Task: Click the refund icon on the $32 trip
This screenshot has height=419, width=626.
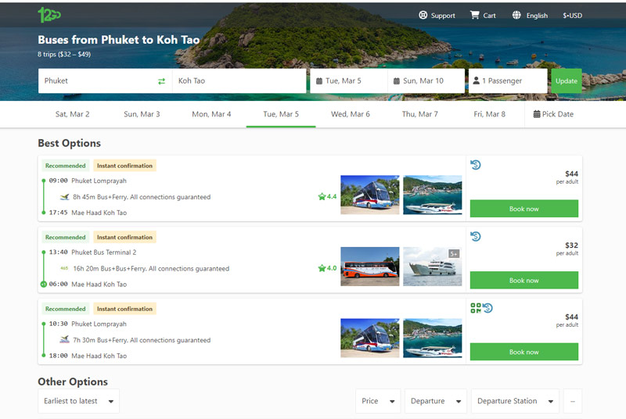Action: 476,237
